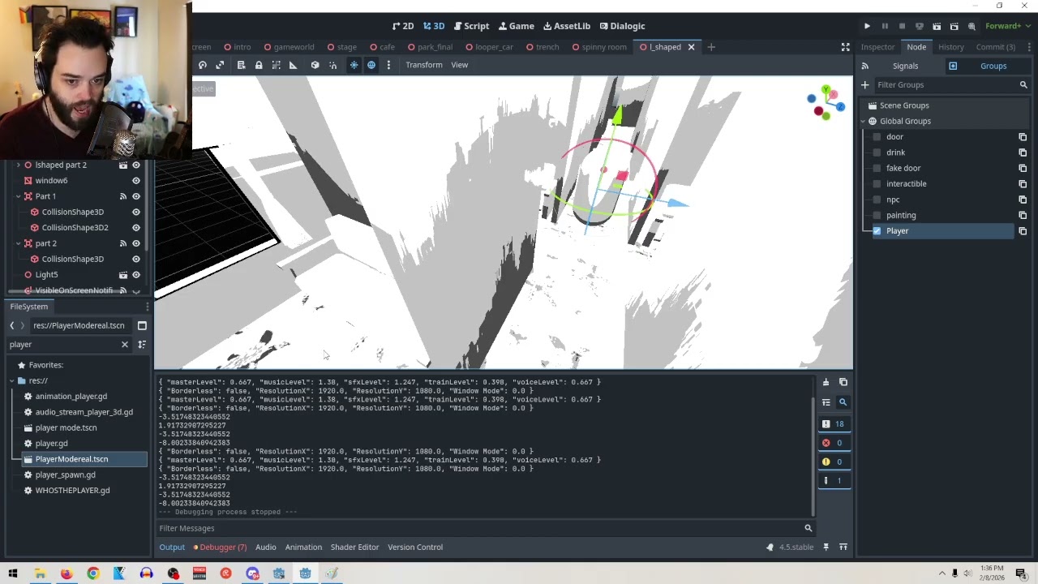Image resolution: width=1038 pixels, height=584 pixels.
Task: Expand the lshaped part 2 node
Action: pyautogui.click(x=18, y=165)
